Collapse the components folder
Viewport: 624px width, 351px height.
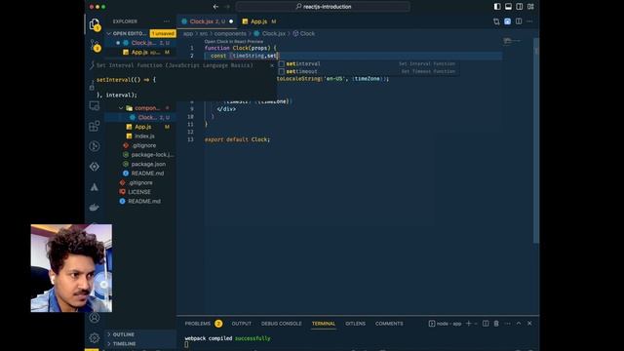coord(140,108)
